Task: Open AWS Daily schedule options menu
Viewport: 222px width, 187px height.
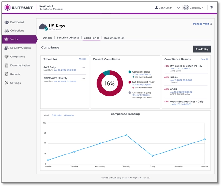Action: (83, 67)
